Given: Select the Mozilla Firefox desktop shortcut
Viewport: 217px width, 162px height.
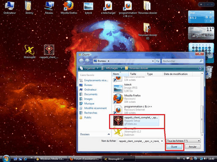Looking at the screenshot, I should tap(69, 7).
